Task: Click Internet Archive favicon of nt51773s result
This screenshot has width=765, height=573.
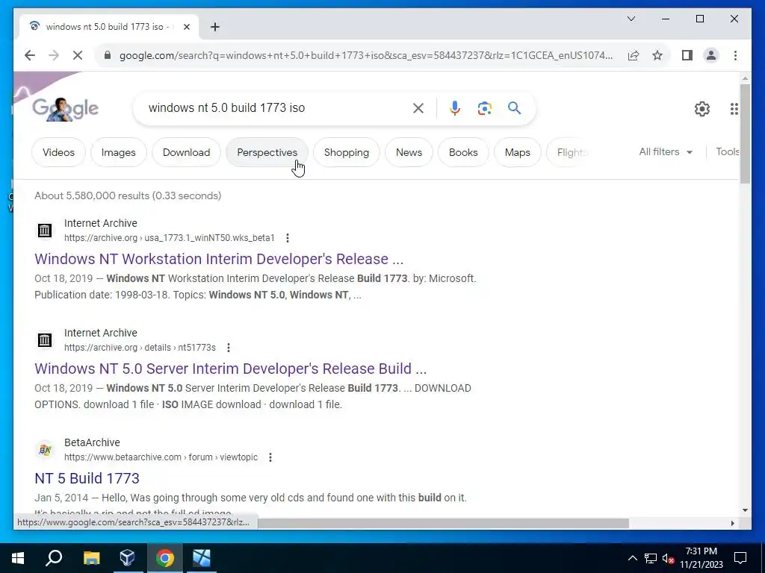Action: tap(45, 339)
